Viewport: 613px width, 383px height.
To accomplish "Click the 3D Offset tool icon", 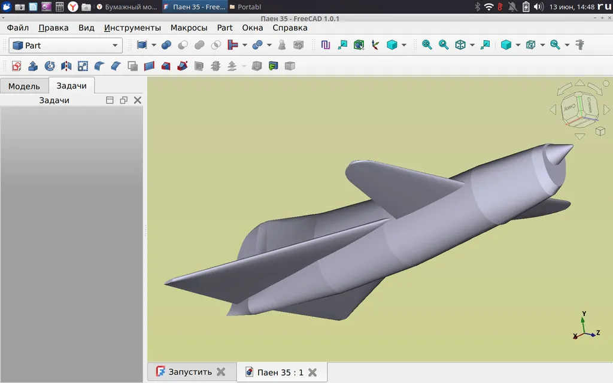I will pyautogui.click(x=232, y=66).
